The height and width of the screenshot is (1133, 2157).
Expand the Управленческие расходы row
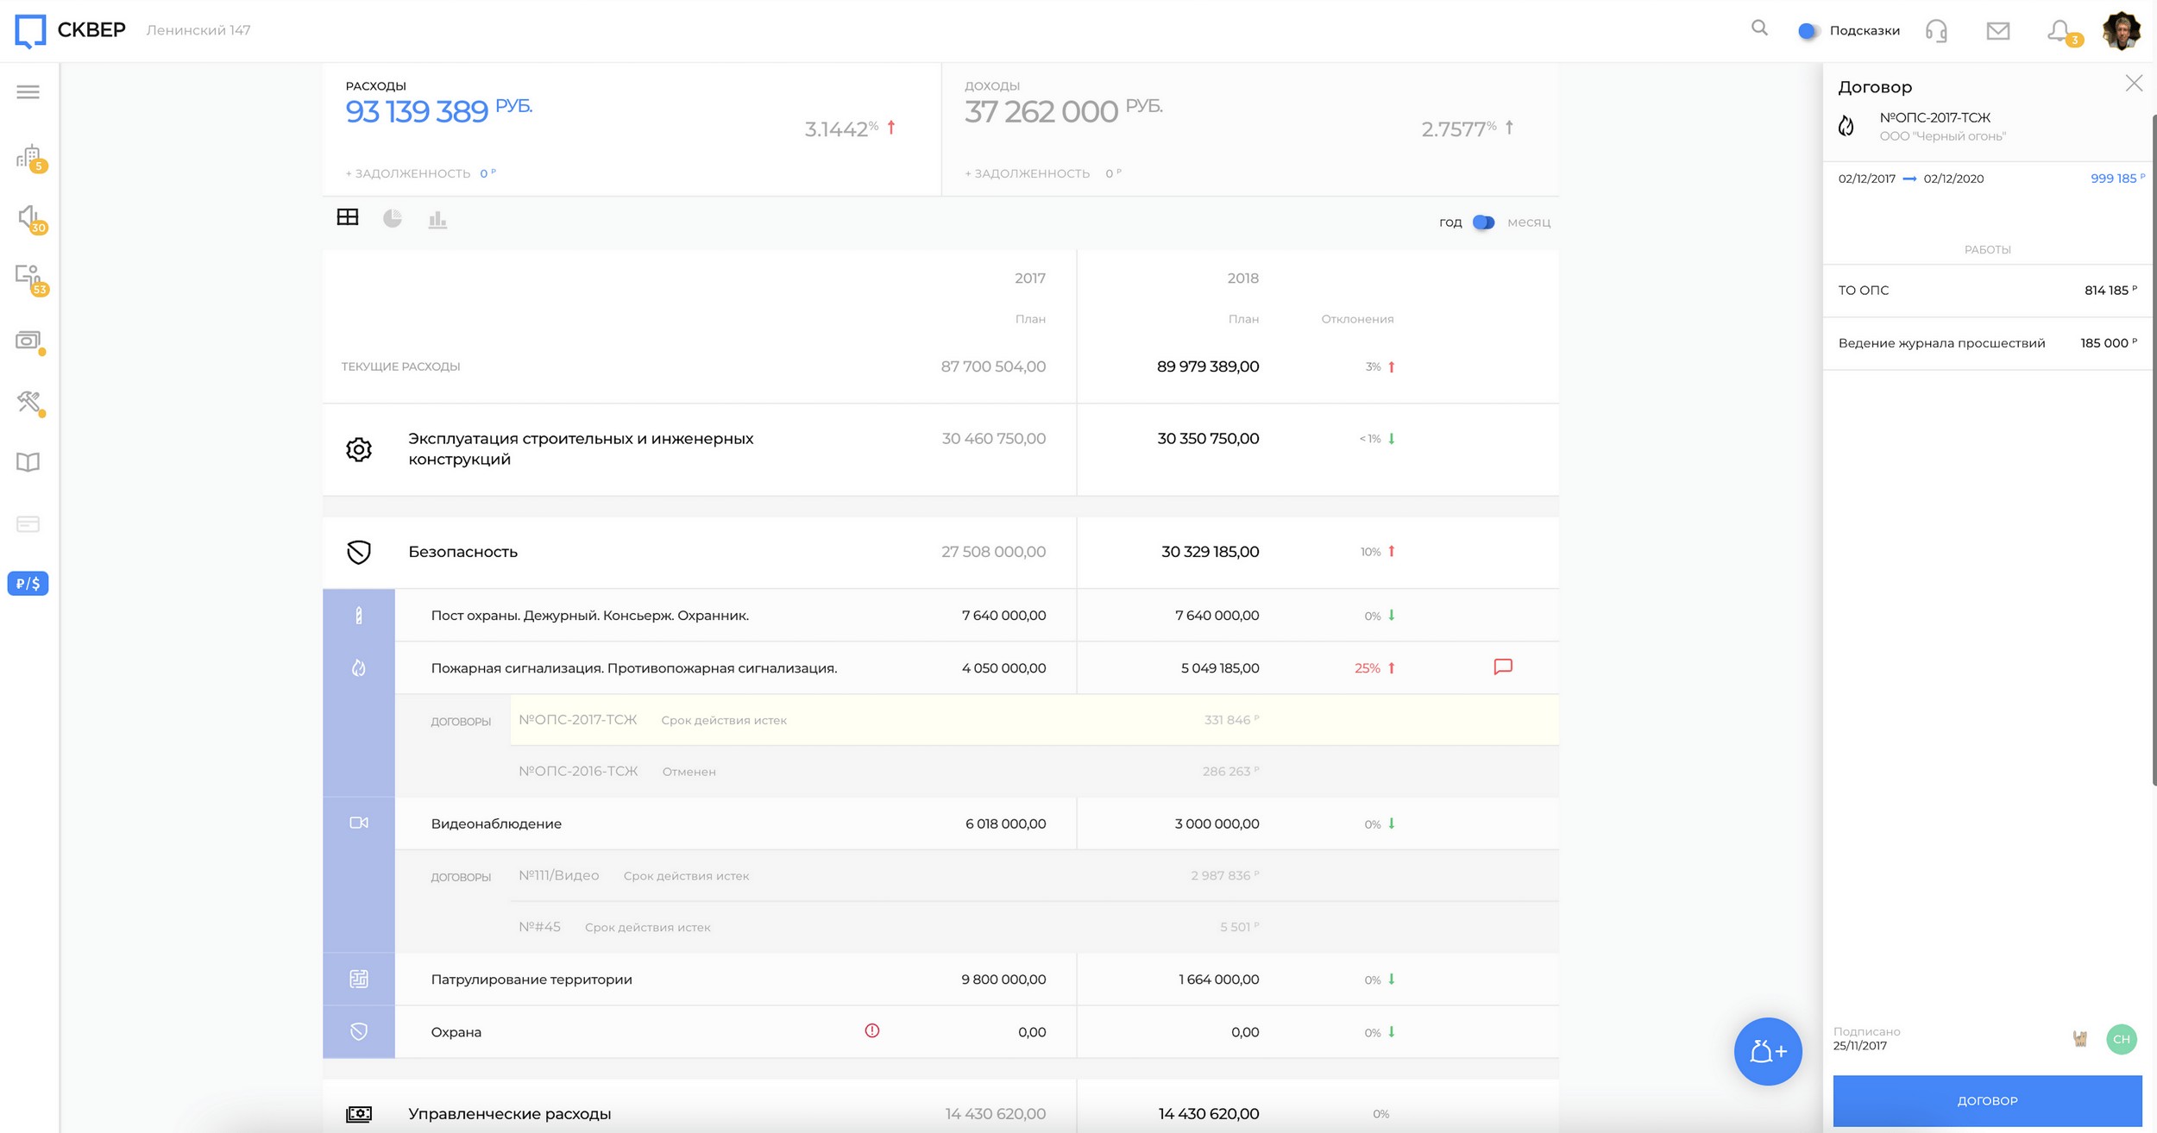tap(509, 1113)
